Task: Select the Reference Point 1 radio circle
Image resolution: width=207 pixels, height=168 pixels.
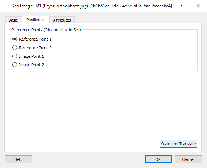Action: click(x=15, y=39)
